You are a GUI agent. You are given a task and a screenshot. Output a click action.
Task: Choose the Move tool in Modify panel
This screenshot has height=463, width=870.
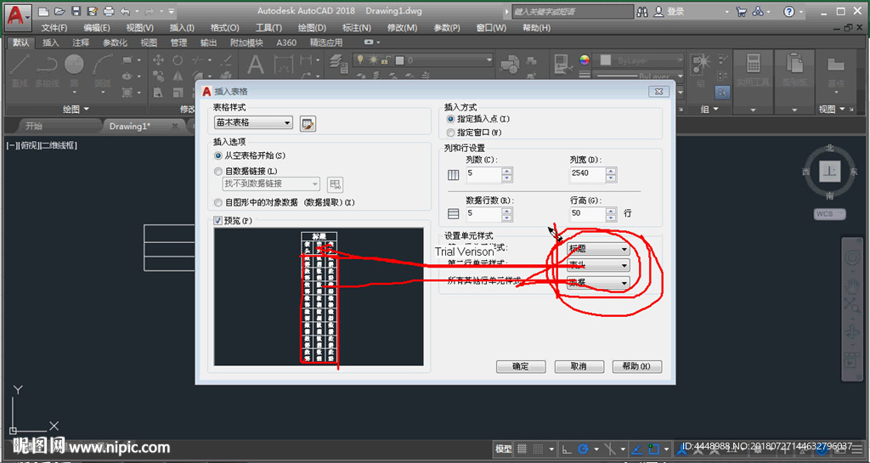coord(158,59)
